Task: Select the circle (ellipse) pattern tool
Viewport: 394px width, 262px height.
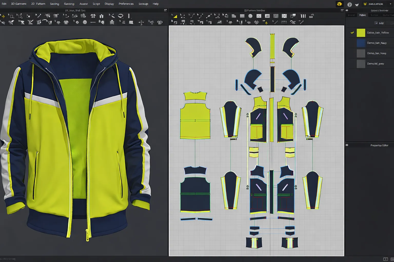Action: coord(250,16)
